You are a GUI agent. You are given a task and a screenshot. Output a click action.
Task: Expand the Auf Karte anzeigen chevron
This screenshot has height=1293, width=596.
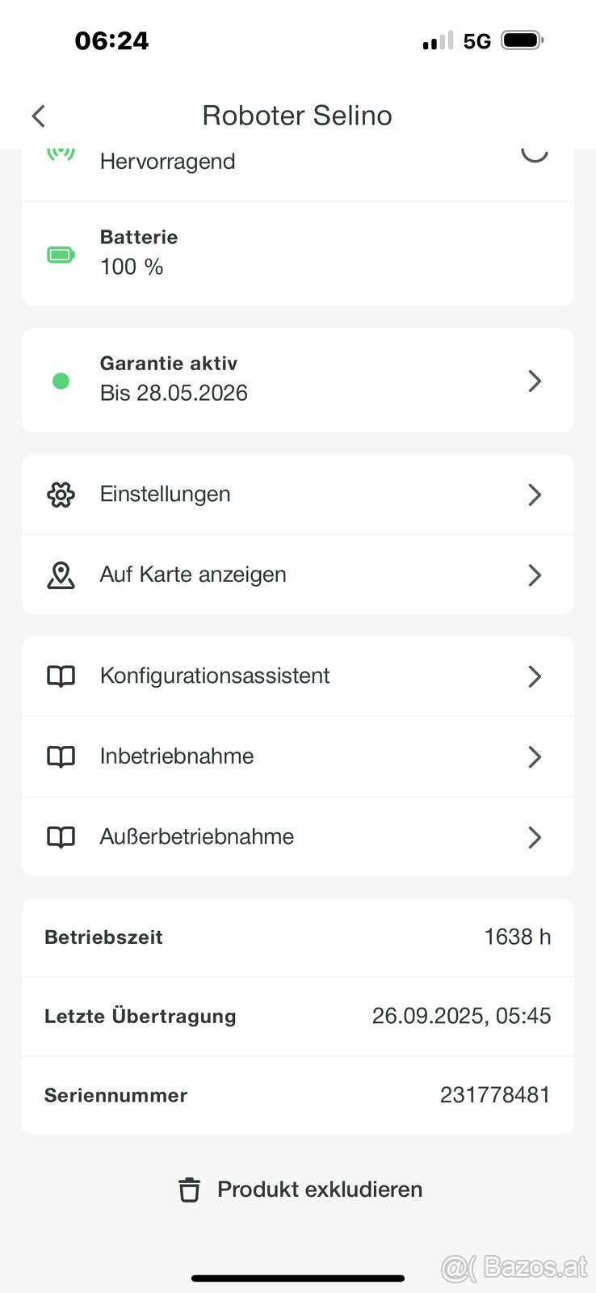point(534,575)
